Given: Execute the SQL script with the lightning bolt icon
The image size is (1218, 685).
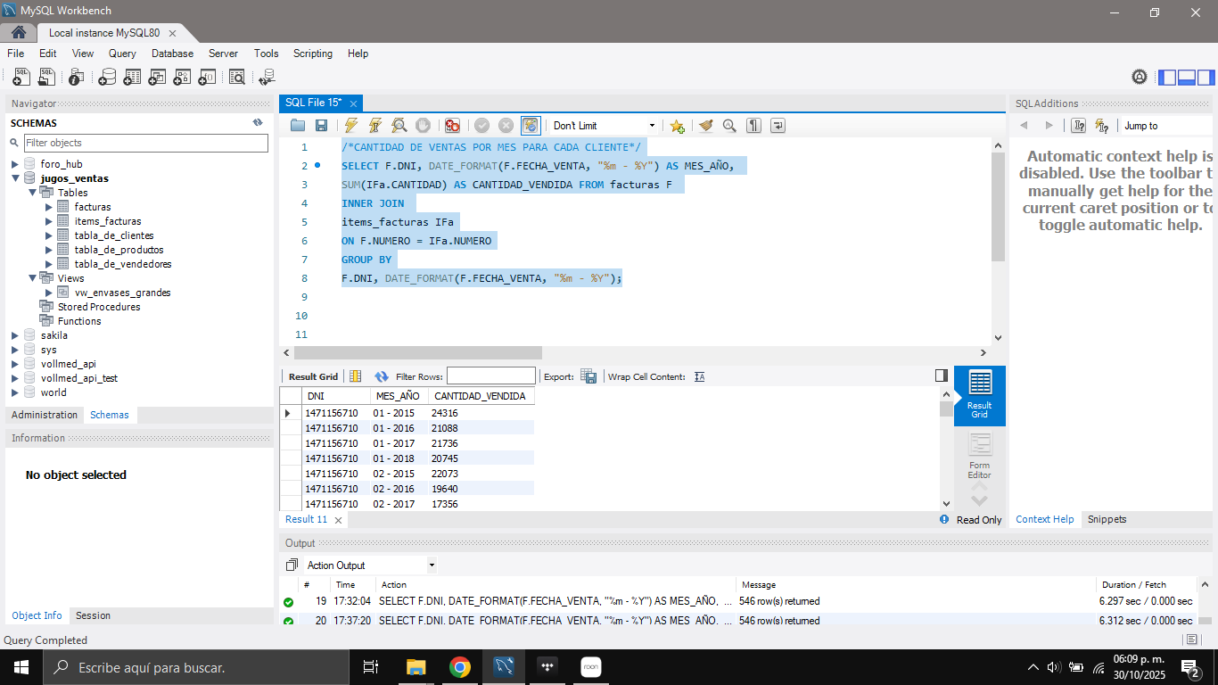Looking at the screenshot, I should [x=351, y=126].
